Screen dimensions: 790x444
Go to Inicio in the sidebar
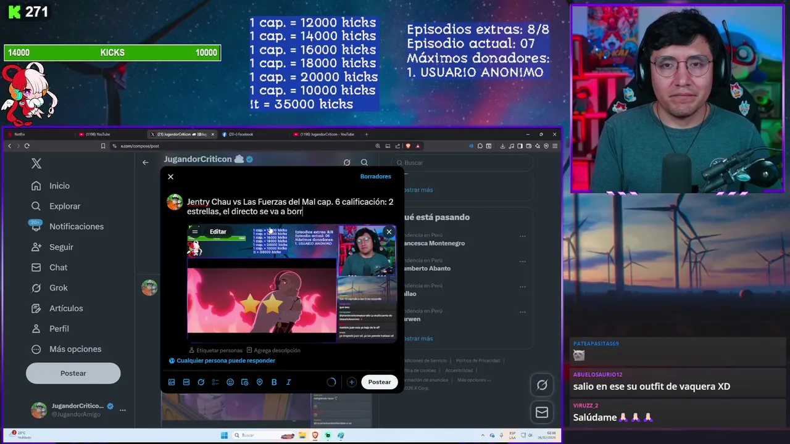point(51,186)
